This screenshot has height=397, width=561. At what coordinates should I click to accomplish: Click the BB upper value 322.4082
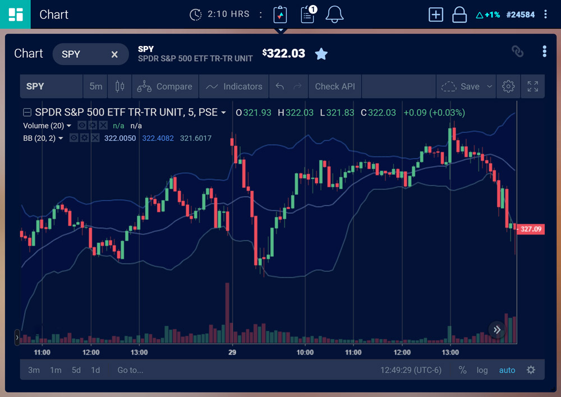tap(158, 138)
